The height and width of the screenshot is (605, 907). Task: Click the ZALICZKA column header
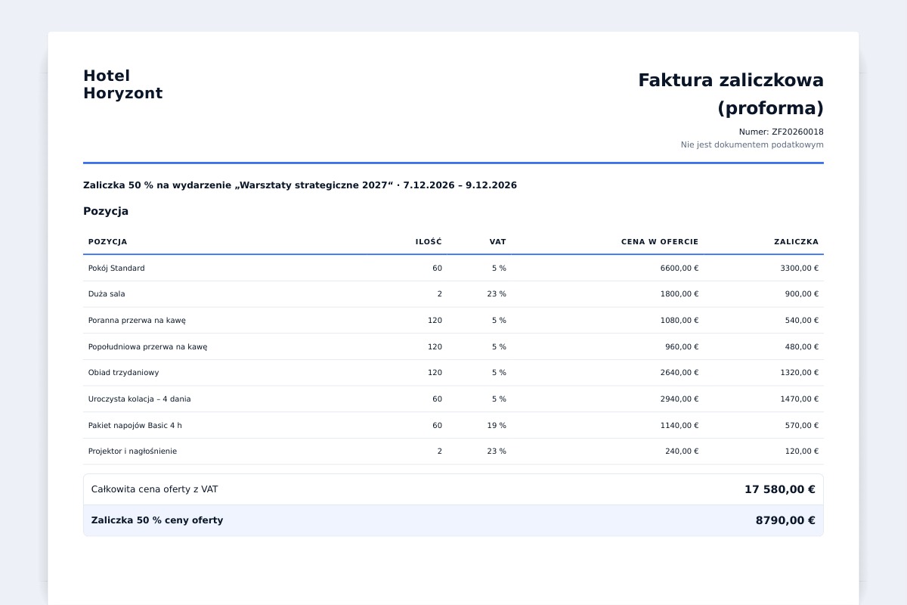[x=796, y=242]
